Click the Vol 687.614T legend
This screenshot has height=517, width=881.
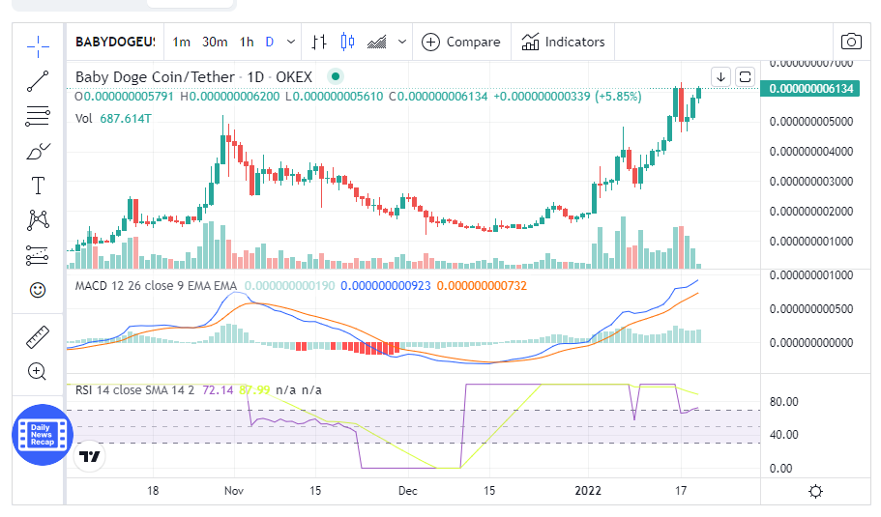pyautogui.click(x=113, y=119)
